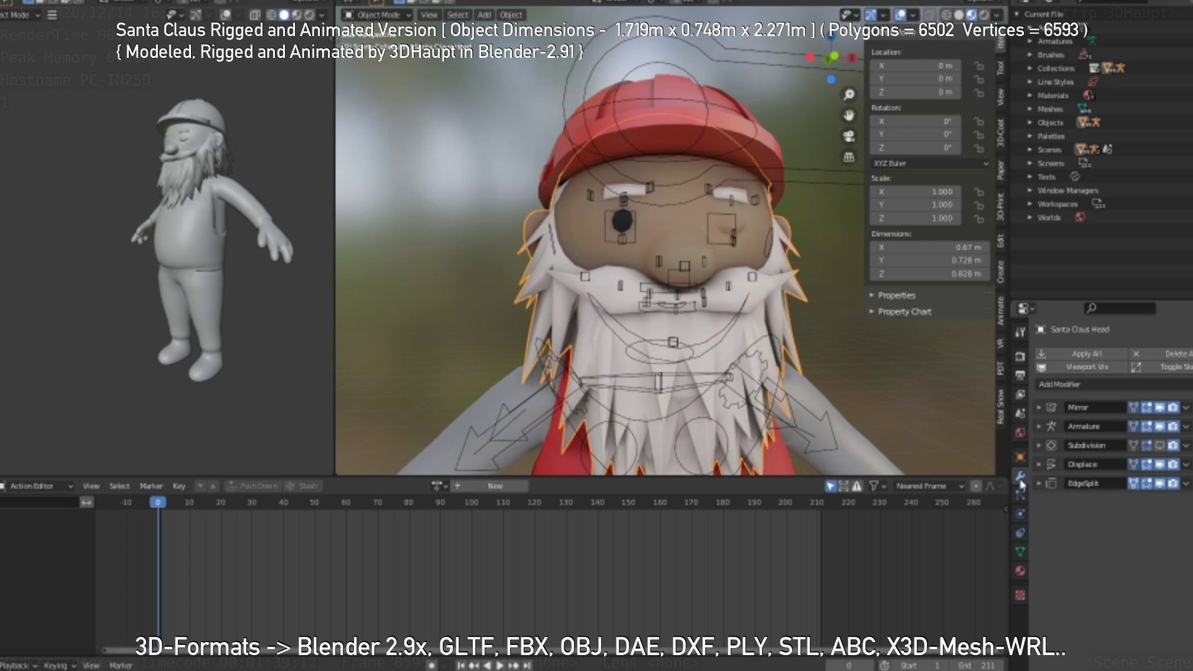Viewport: 1193px width, 671px height.
Task: Toggle the camera view icon
Action: 849,136
